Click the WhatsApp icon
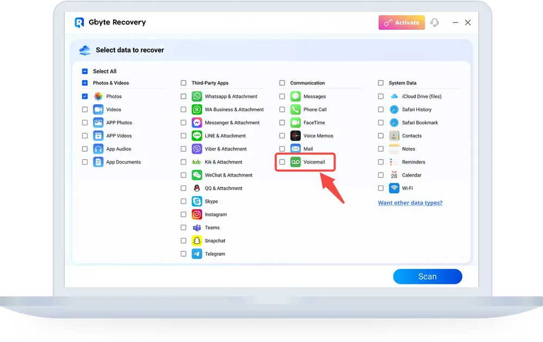 point(197,96)
